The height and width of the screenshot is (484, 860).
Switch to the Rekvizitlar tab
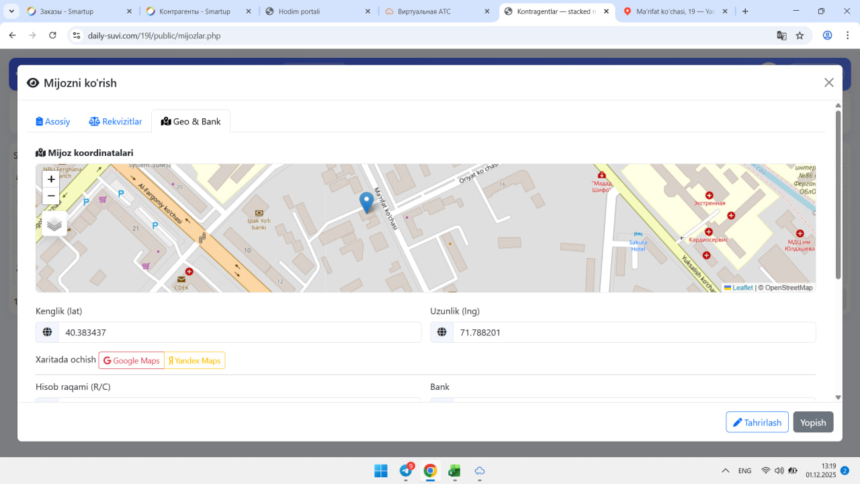tap(116, 122)
